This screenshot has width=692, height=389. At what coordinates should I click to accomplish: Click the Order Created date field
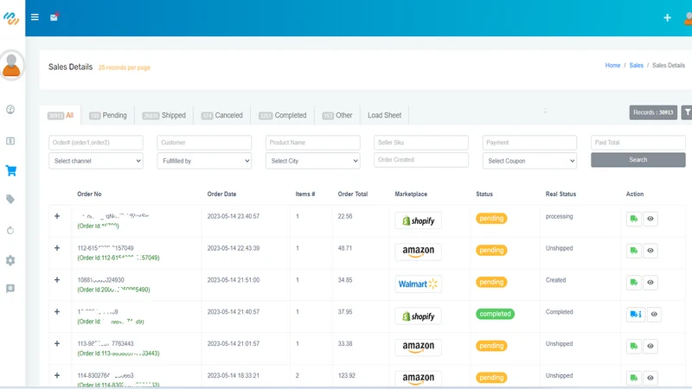tap(421, 160)
